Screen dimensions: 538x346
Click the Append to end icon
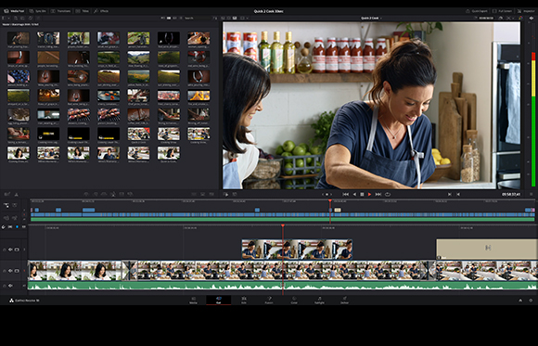[96, 194]
